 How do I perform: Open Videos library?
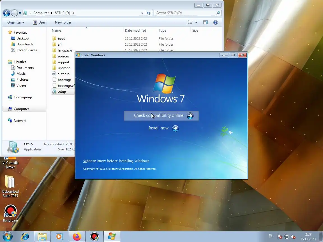click(x=21, y=85)
